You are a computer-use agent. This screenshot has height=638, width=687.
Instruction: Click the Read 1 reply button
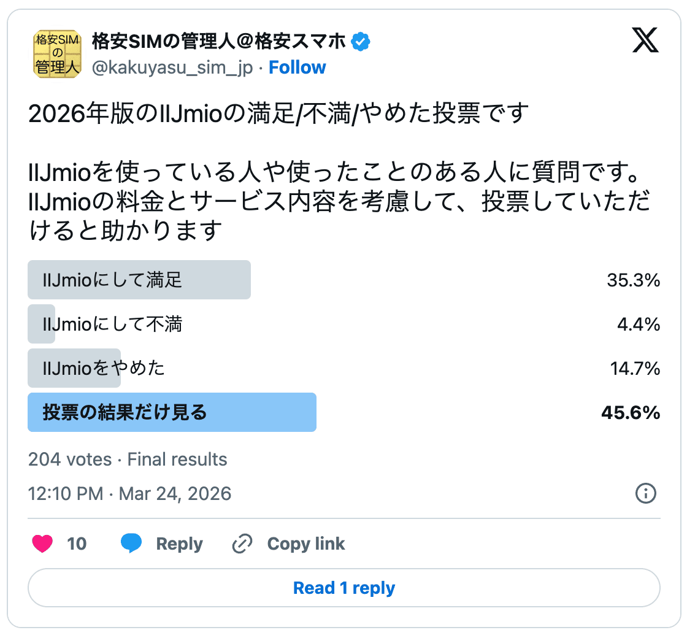pos(343,588)
